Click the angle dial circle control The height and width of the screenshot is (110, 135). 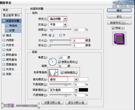coord(52,62)
